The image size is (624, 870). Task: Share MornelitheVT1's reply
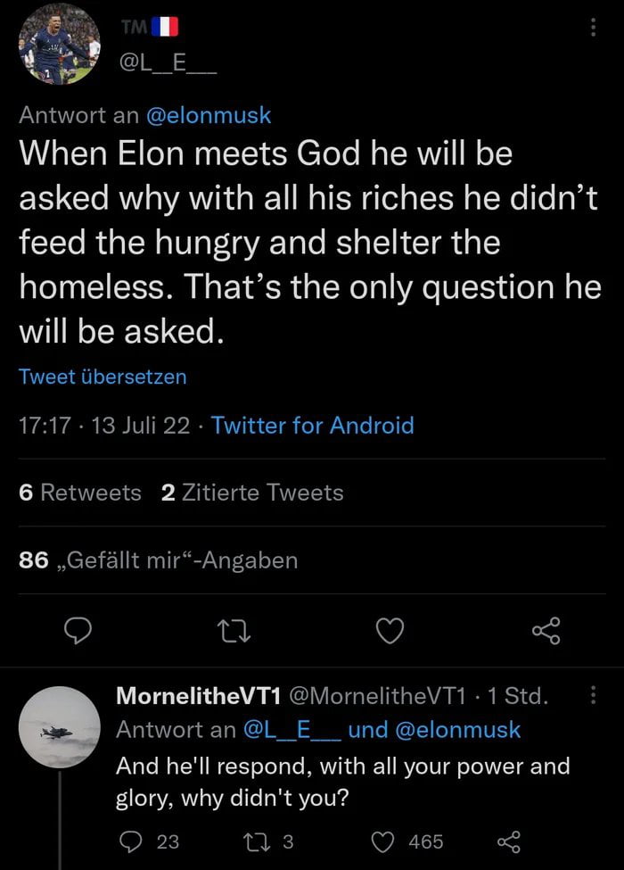point(507,841)
